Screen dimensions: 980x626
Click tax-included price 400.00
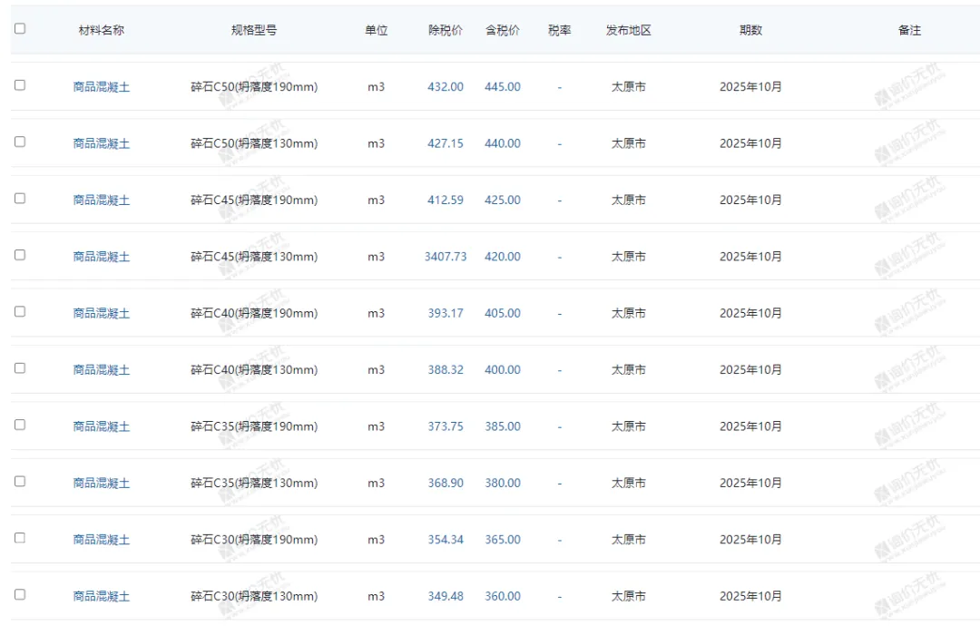(503, 370)
